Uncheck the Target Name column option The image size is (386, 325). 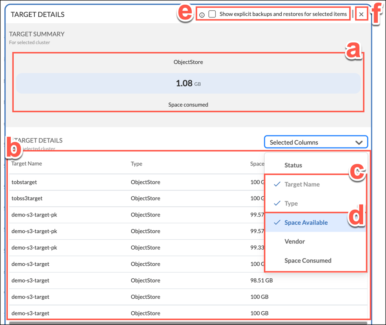coord(302,184)
